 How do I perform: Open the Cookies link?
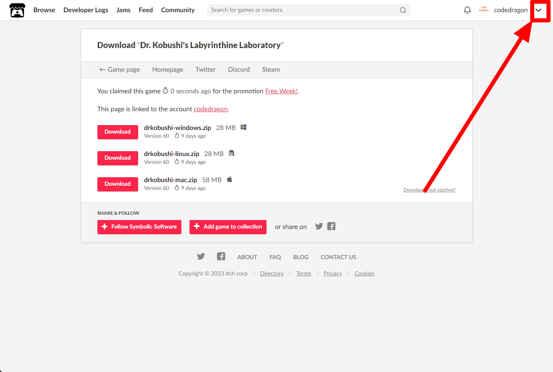364,274
